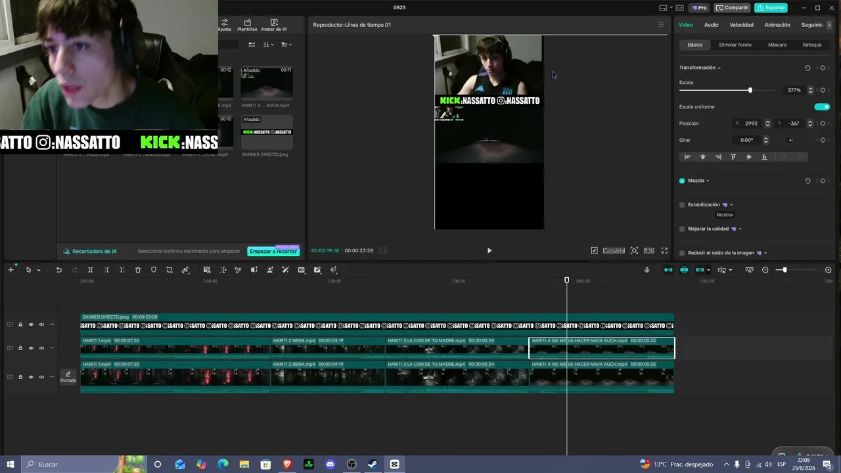
Task: Show more inspector tabs with arrow
Action: coord(829,25)
